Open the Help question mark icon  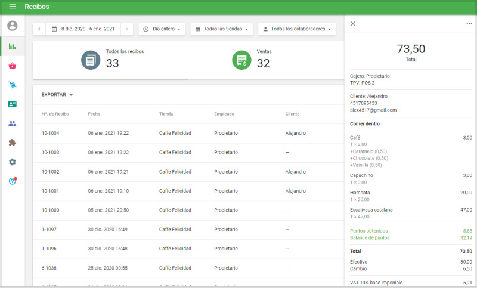[x=13, y=181]
